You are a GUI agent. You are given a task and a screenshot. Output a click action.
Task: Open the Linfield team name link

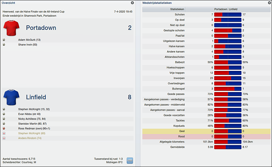[36, 97]
